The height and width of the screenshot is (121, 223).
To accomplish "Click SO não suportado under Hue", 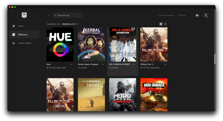I will (x=56, y=68).
